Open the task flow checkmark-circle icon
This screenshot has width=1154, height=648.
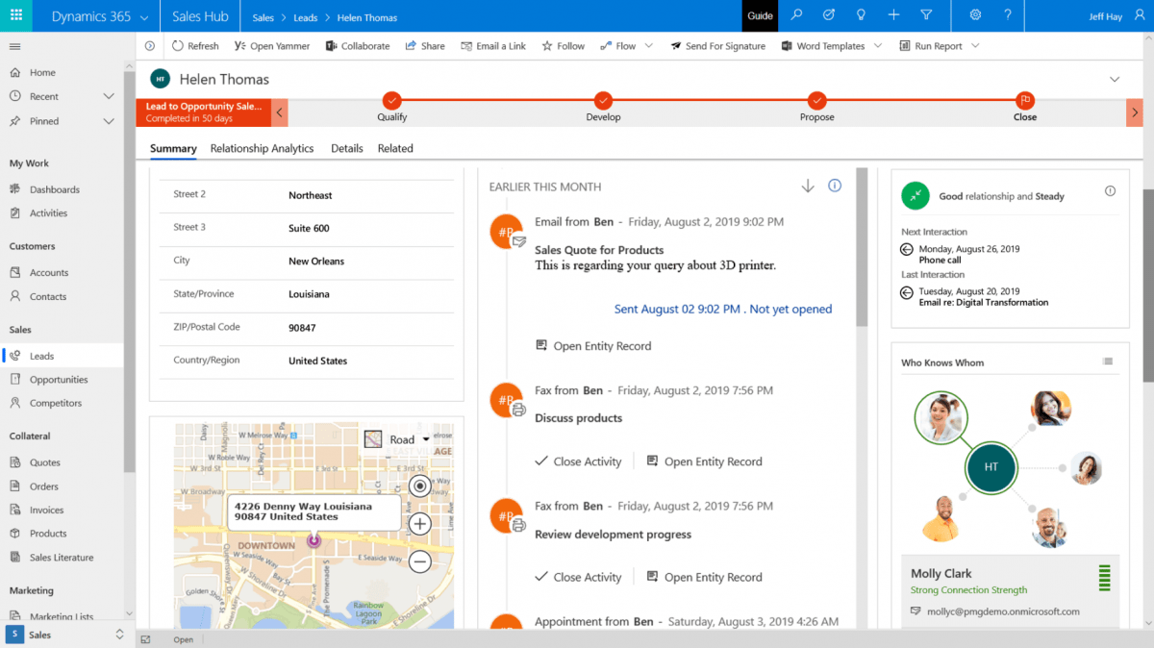[829, 15]
